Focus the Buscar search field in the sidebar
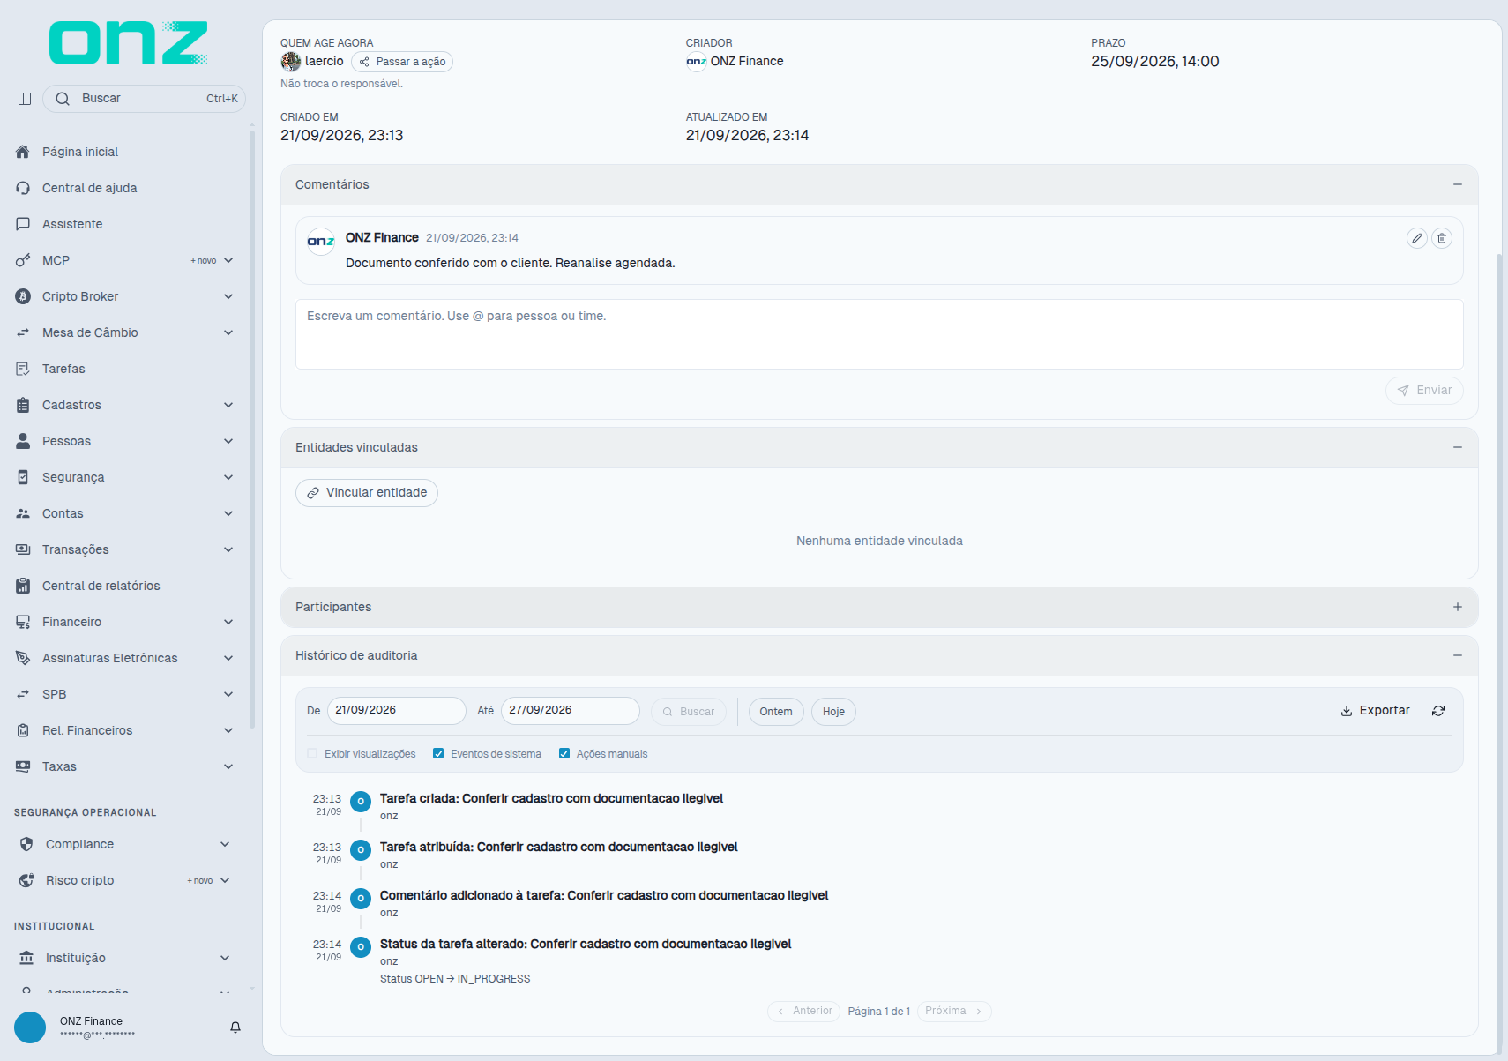1508x1061 pixels. 144,99
